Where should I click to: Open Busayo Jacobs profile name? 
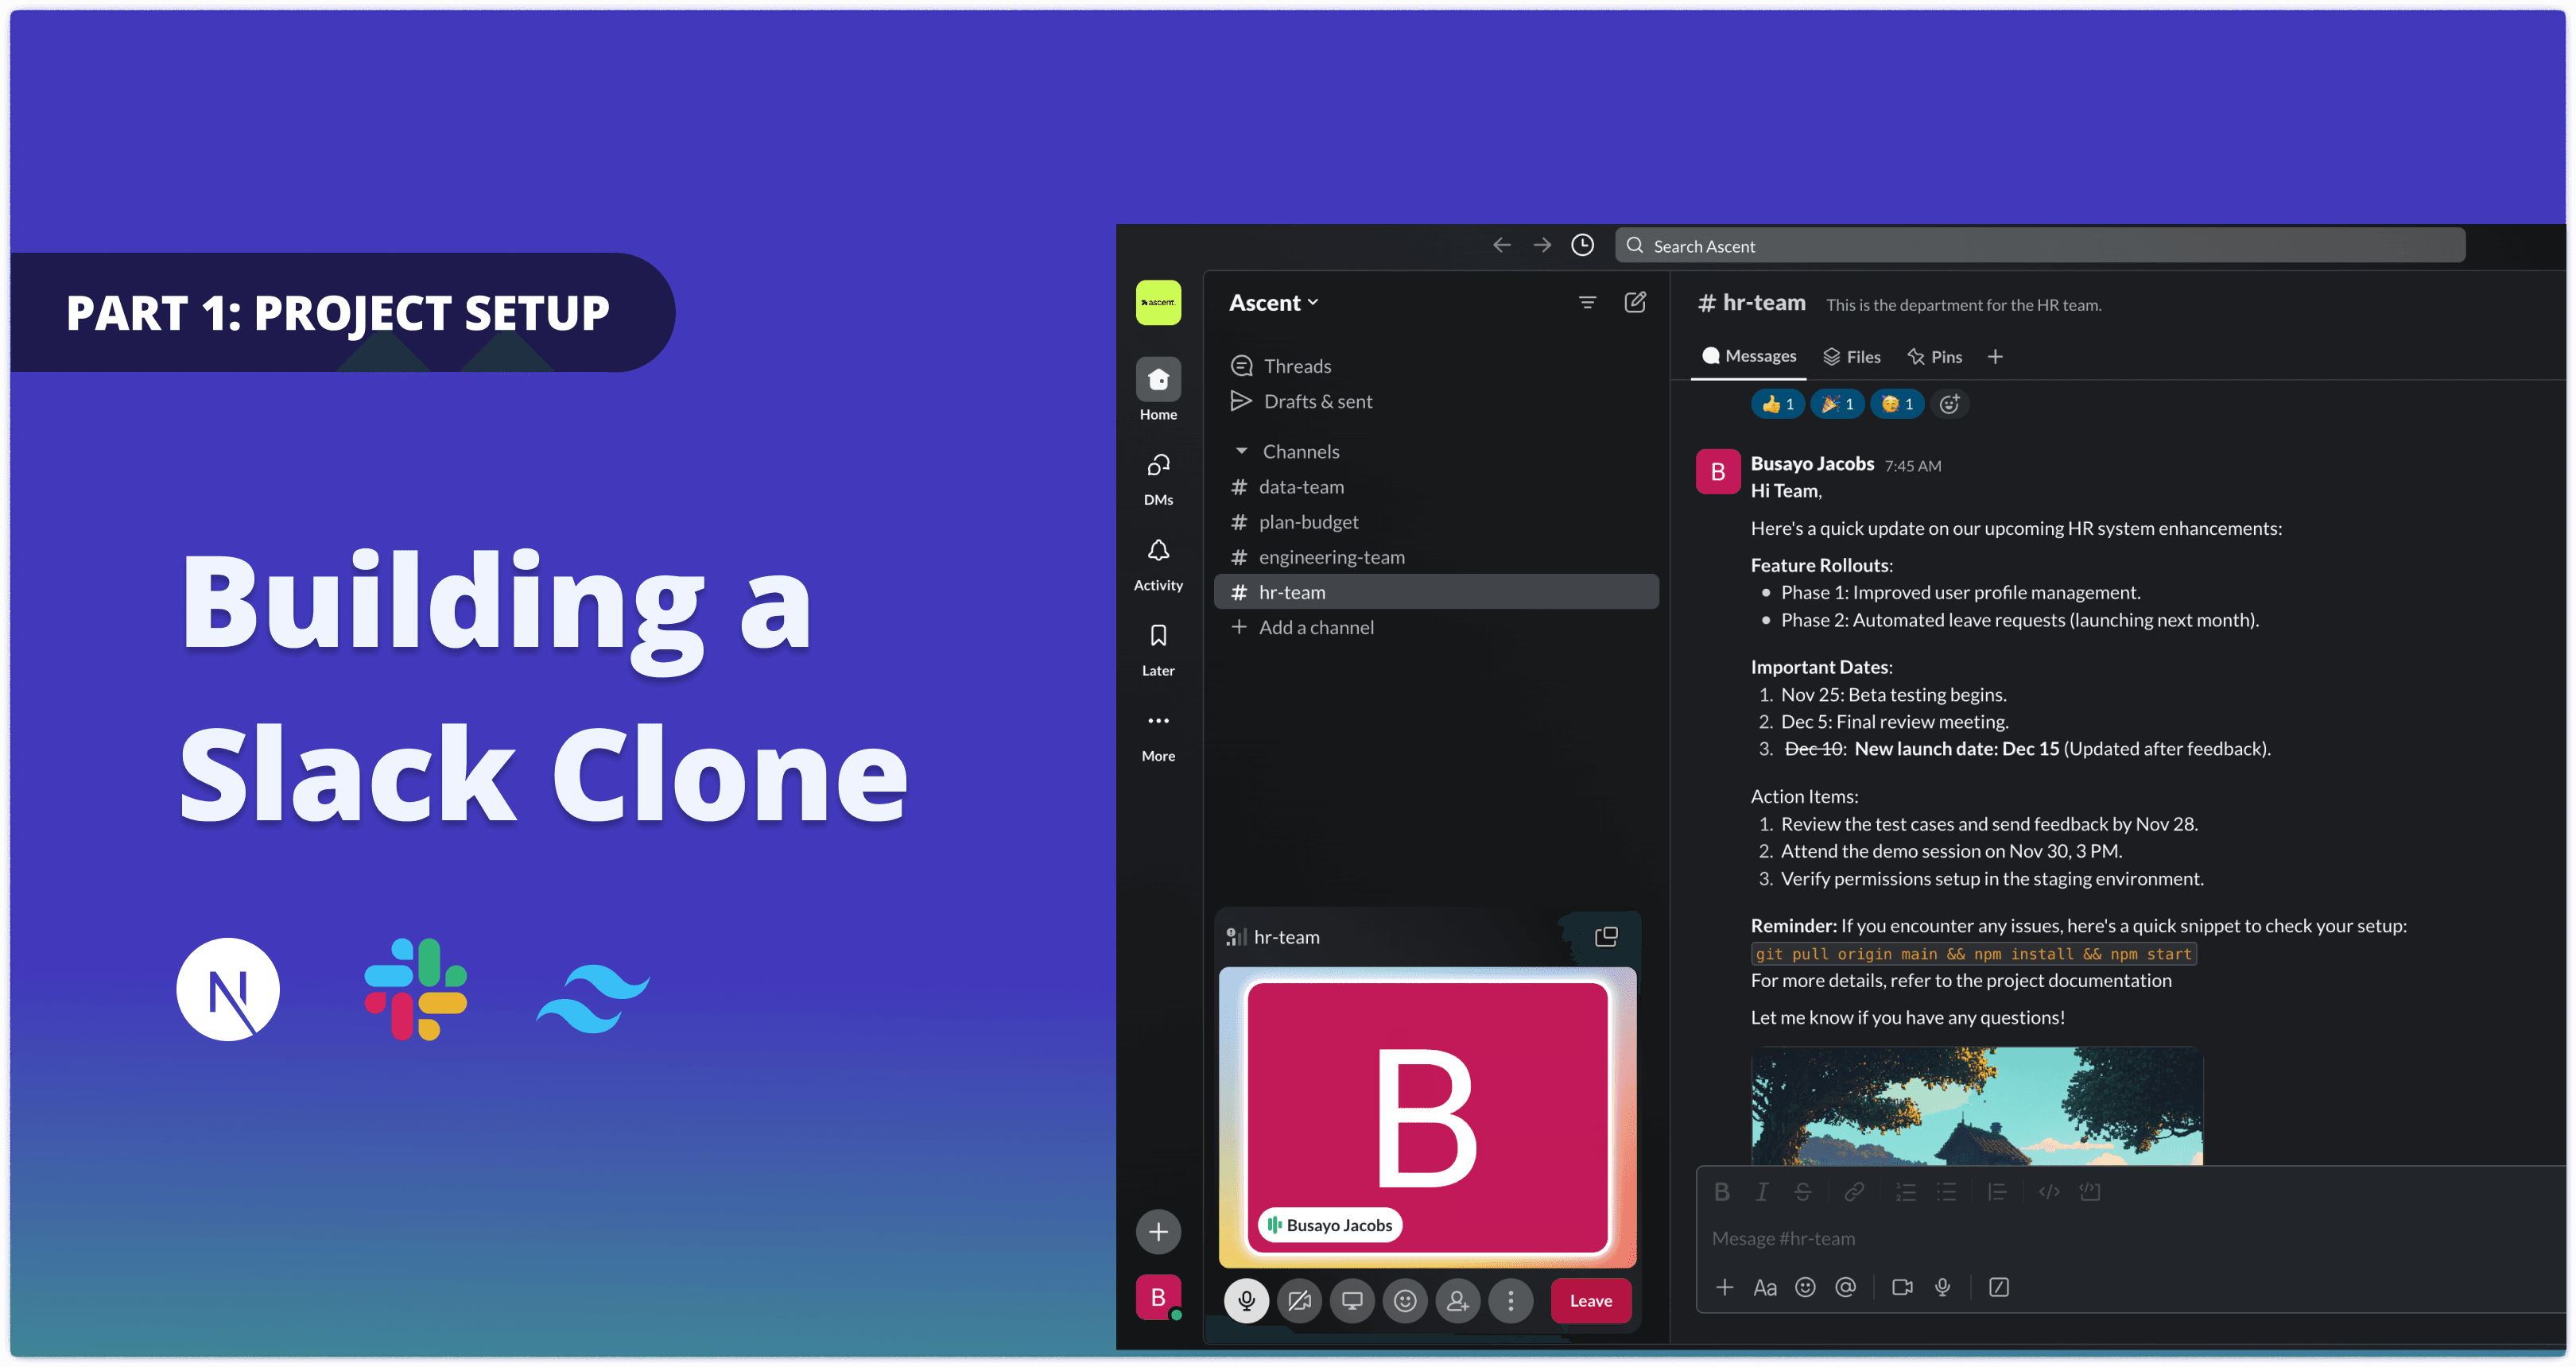tap(1812, 463)
